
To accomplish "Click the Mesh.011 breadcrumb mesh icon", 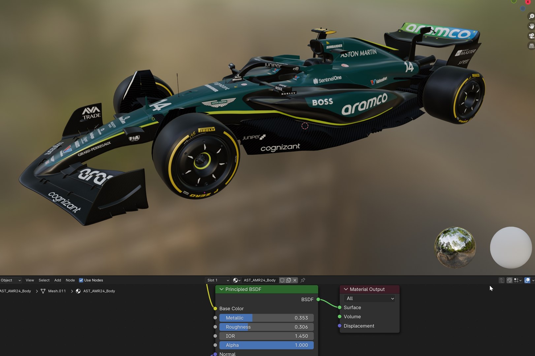I will click(x=43, y=291).
